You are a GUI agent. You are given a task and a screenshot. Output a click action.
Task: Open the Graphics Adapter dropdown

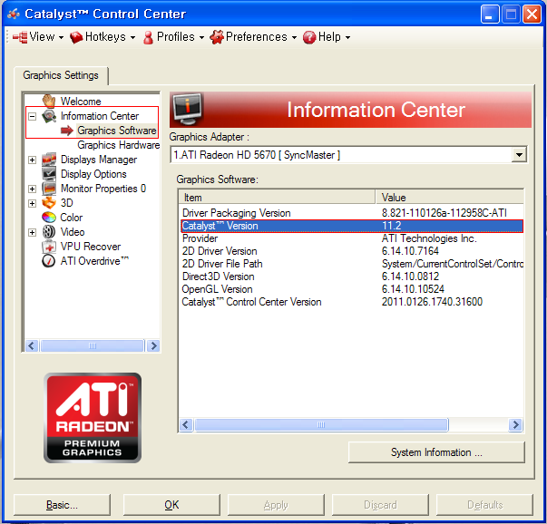click(519, 154)
